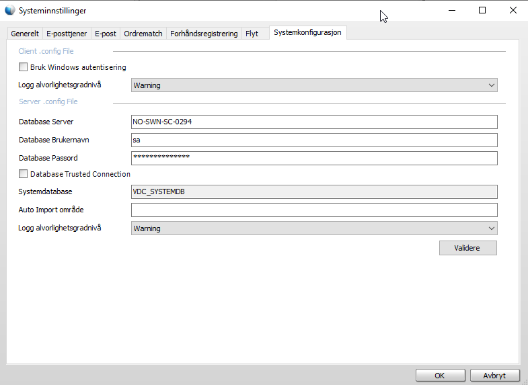Maximize the Systeminnstillinger window
This screenshot has width=528, height=385.
(x=482, y=11)
